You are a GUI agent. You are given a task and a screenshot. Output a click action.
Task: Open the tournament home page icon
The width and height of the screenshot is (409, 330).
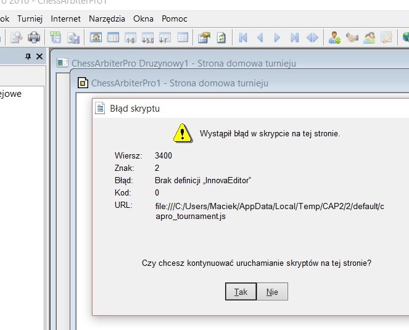click(x=96, y=37)
